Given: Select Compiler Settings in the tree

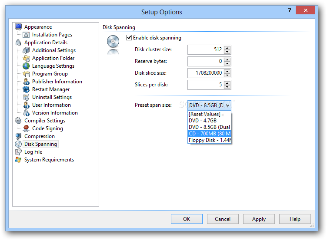Looking at the screenshot, I should (x=45, y=121).
